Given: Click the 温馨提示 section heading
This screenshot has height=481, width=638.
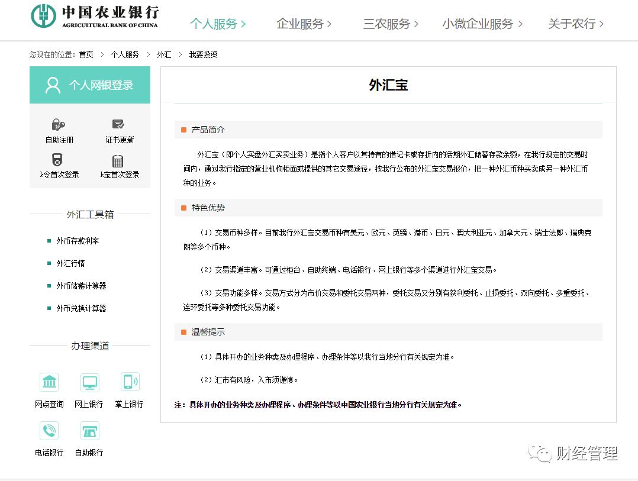Looking at the screenshot, I should pyautogui.click(x=208, y=332).
